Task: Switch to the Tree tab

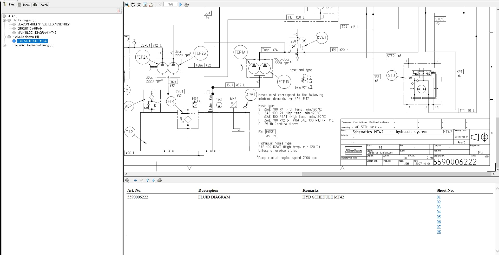Action: point(9,4)
